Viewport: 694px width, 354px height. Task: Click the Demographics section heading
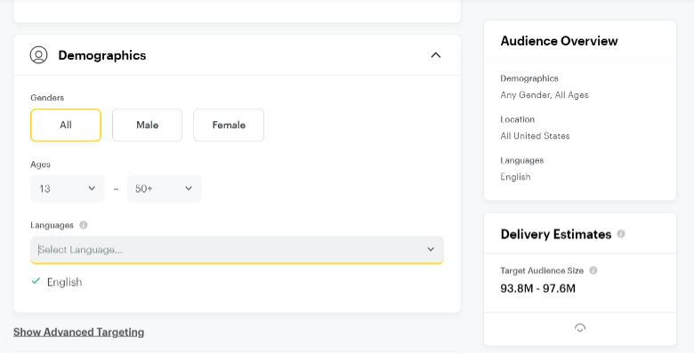[102, 55]
